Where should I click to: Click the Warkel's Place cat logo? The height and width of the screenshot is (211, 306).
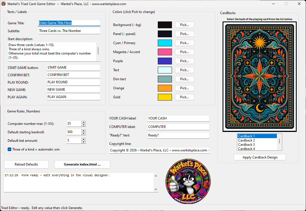pyautogui.click(x=188, y=181)
